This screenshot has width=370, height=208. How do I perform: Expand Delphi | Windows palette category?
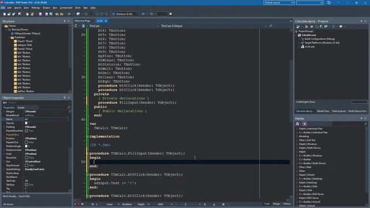coord(297,144)
